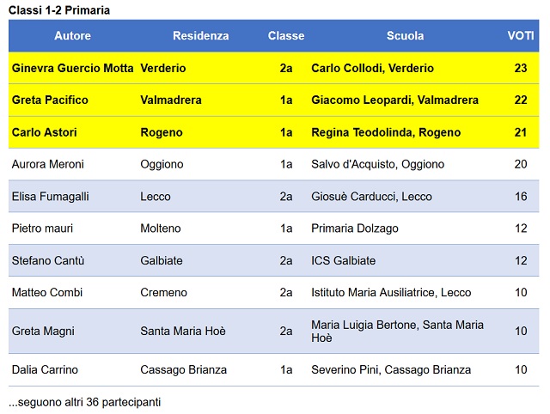Click the Residenza column header

click(200, 36)
